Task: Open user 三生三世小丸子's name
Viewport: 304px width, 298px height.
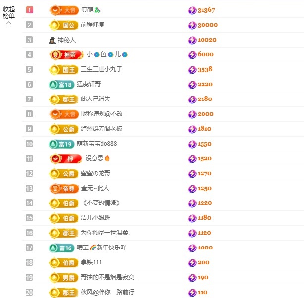Action: pyautogui.click(x=101, y=69)
